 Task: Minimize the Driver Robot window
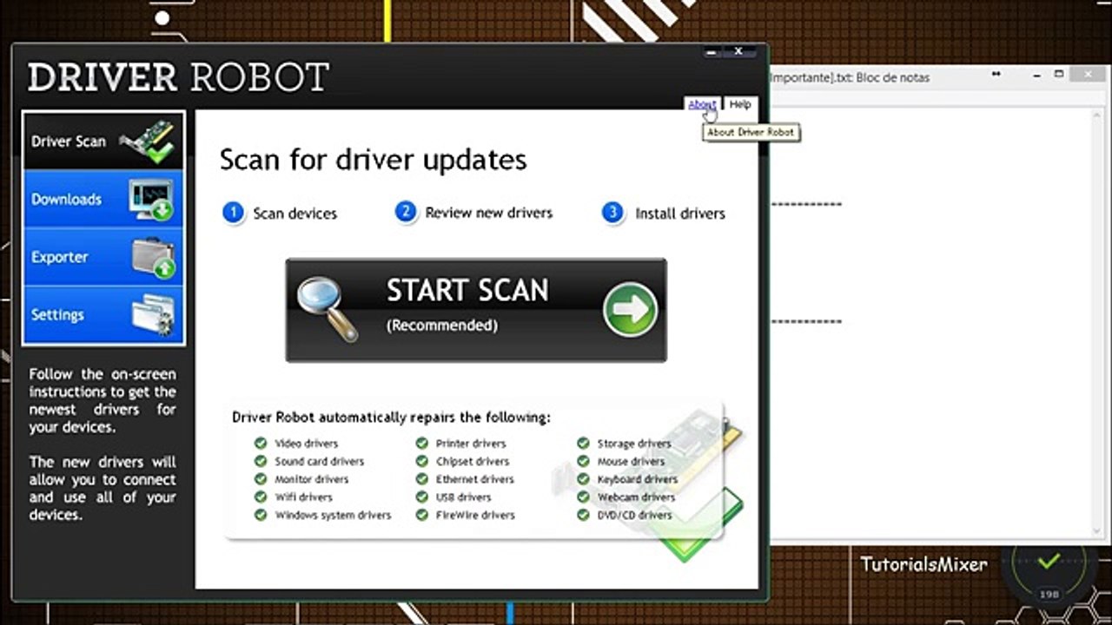712,52
